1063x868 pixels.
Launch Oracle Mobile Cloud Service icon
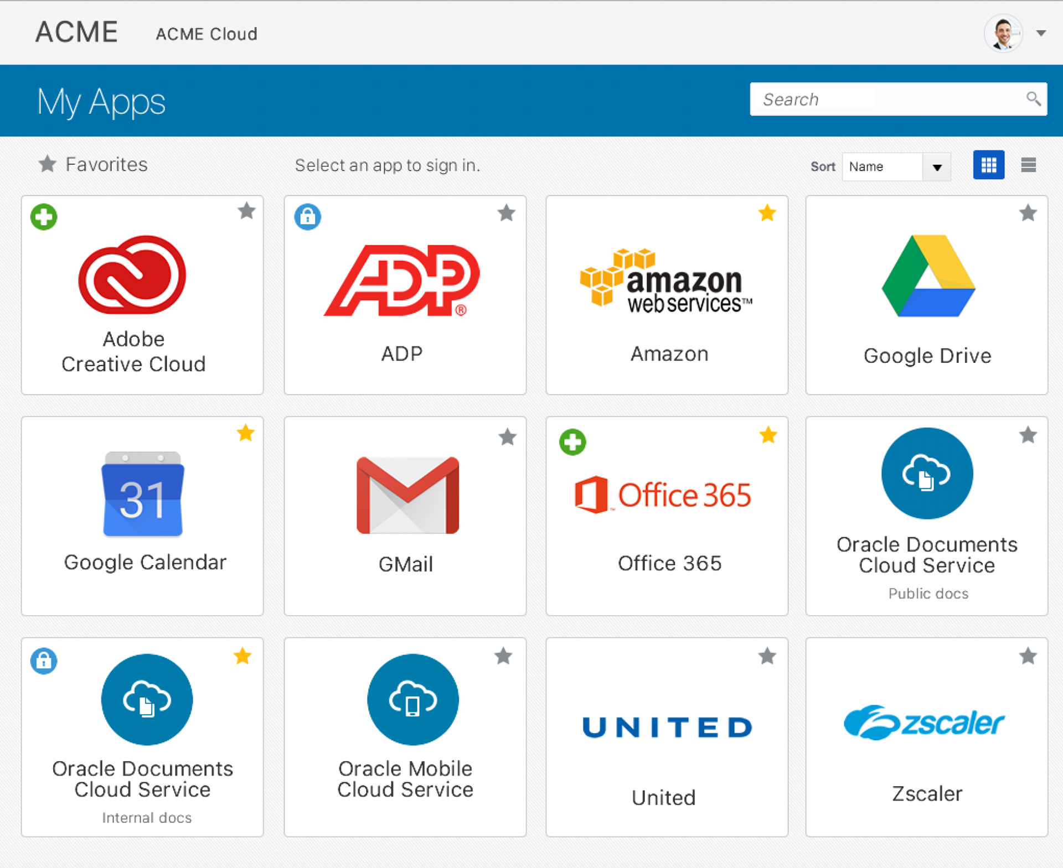413,699
